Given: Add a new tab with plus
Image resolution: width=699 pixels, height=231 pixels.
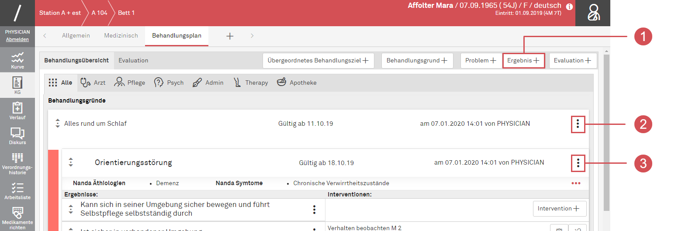Looking at the screenshot, I should click(x=230, y=36).
